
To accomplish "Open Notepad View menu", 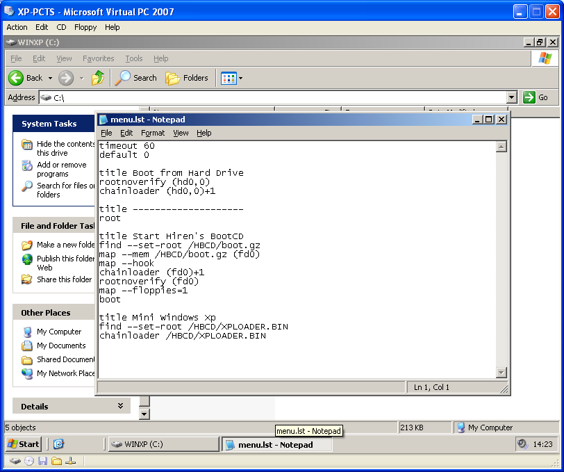I will click(181, 133).
